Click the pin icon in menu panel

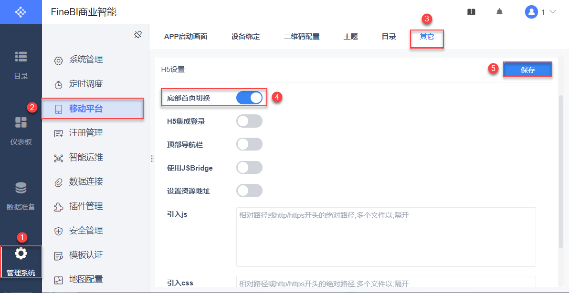[x=138, y=34]
